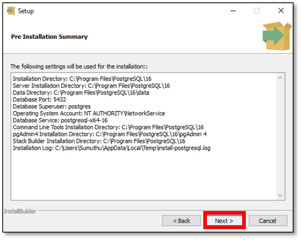Click the Installation Directory line
Screen dimensions: 301x240
pos(82,79)
